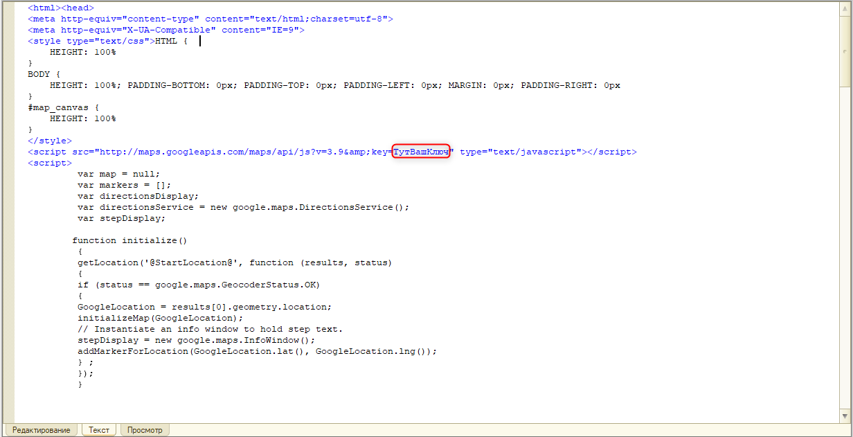Click the initializeMap(GoogleLocation); line
The width and height of the screenshot is (853, 437).
(x=161, y=318)
